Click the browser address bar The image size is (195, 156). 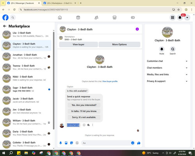(96, 9)
